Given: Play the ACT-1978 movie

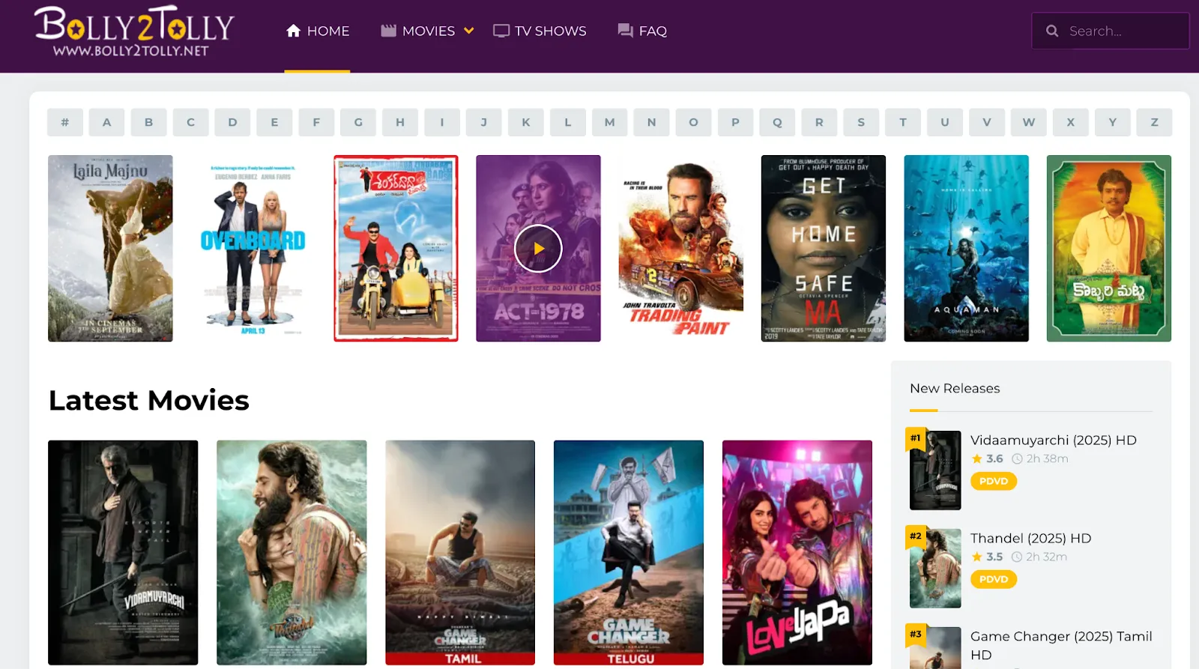Looking at the screenshot, I should click(x=538, y=248).
